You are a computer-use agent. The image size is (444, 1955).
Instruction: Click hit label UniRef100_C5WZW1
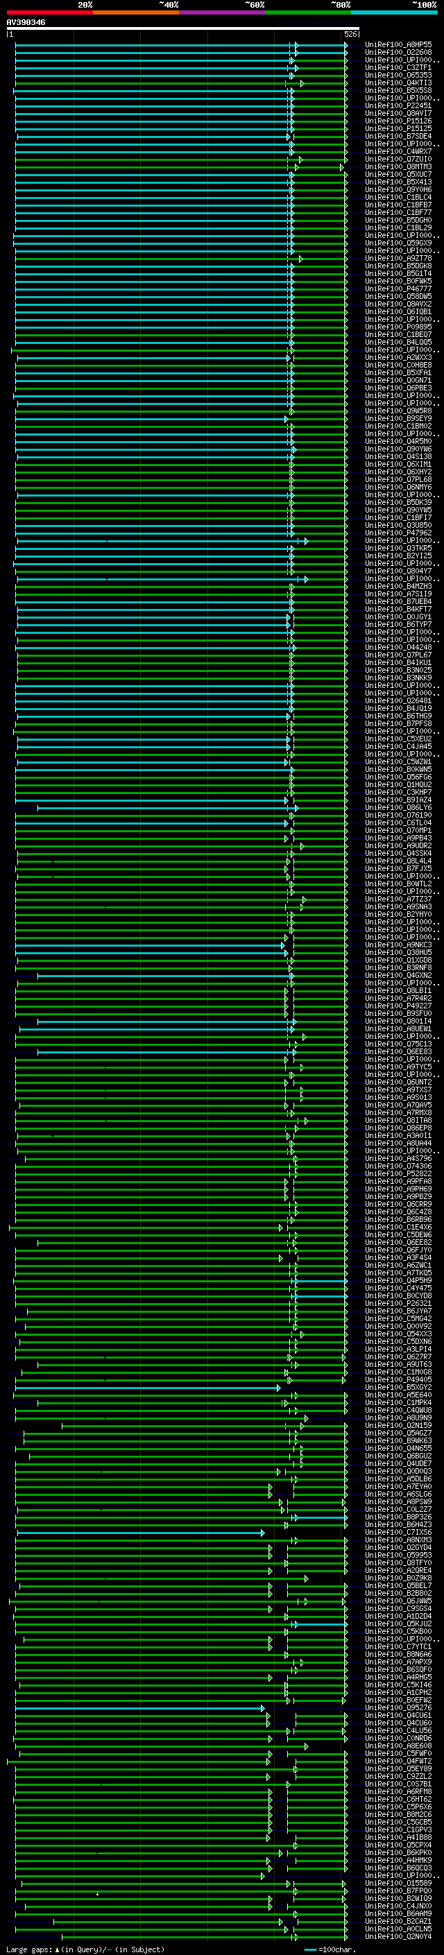tap(398, 762)
